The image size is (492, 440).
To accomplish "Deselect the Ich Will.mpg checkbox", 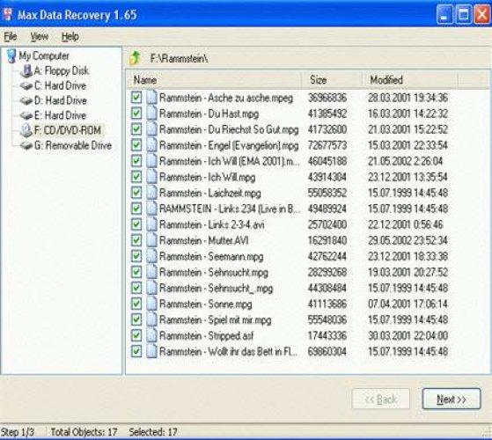I will 136,177.
